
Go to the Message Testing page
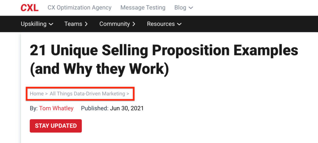[143, 8]
